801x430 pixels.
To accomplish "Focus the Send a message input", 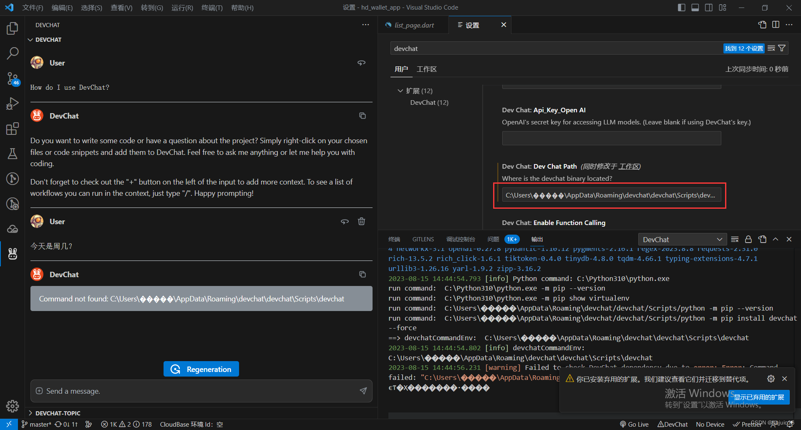I will [x=201, y=391].
